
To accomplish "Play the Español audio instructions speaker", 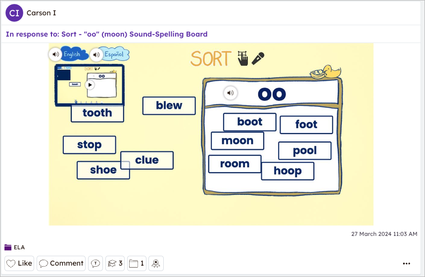I will point(96,54).
